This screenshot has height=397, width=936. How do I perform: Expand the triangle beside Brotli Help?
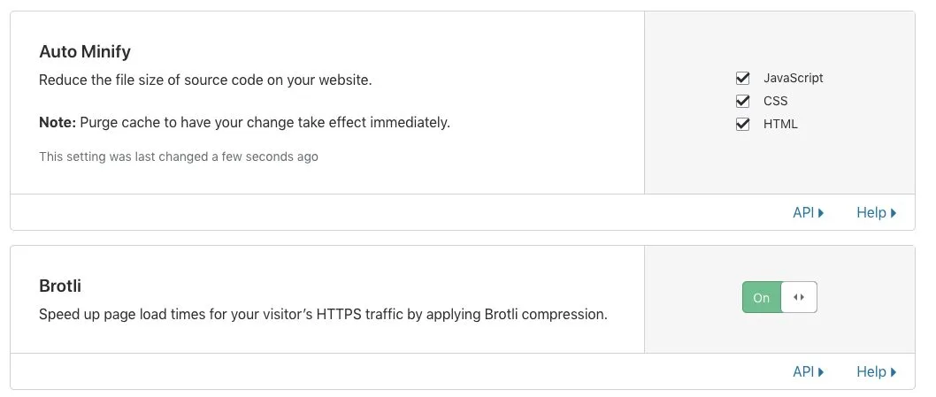coord(894,372)
